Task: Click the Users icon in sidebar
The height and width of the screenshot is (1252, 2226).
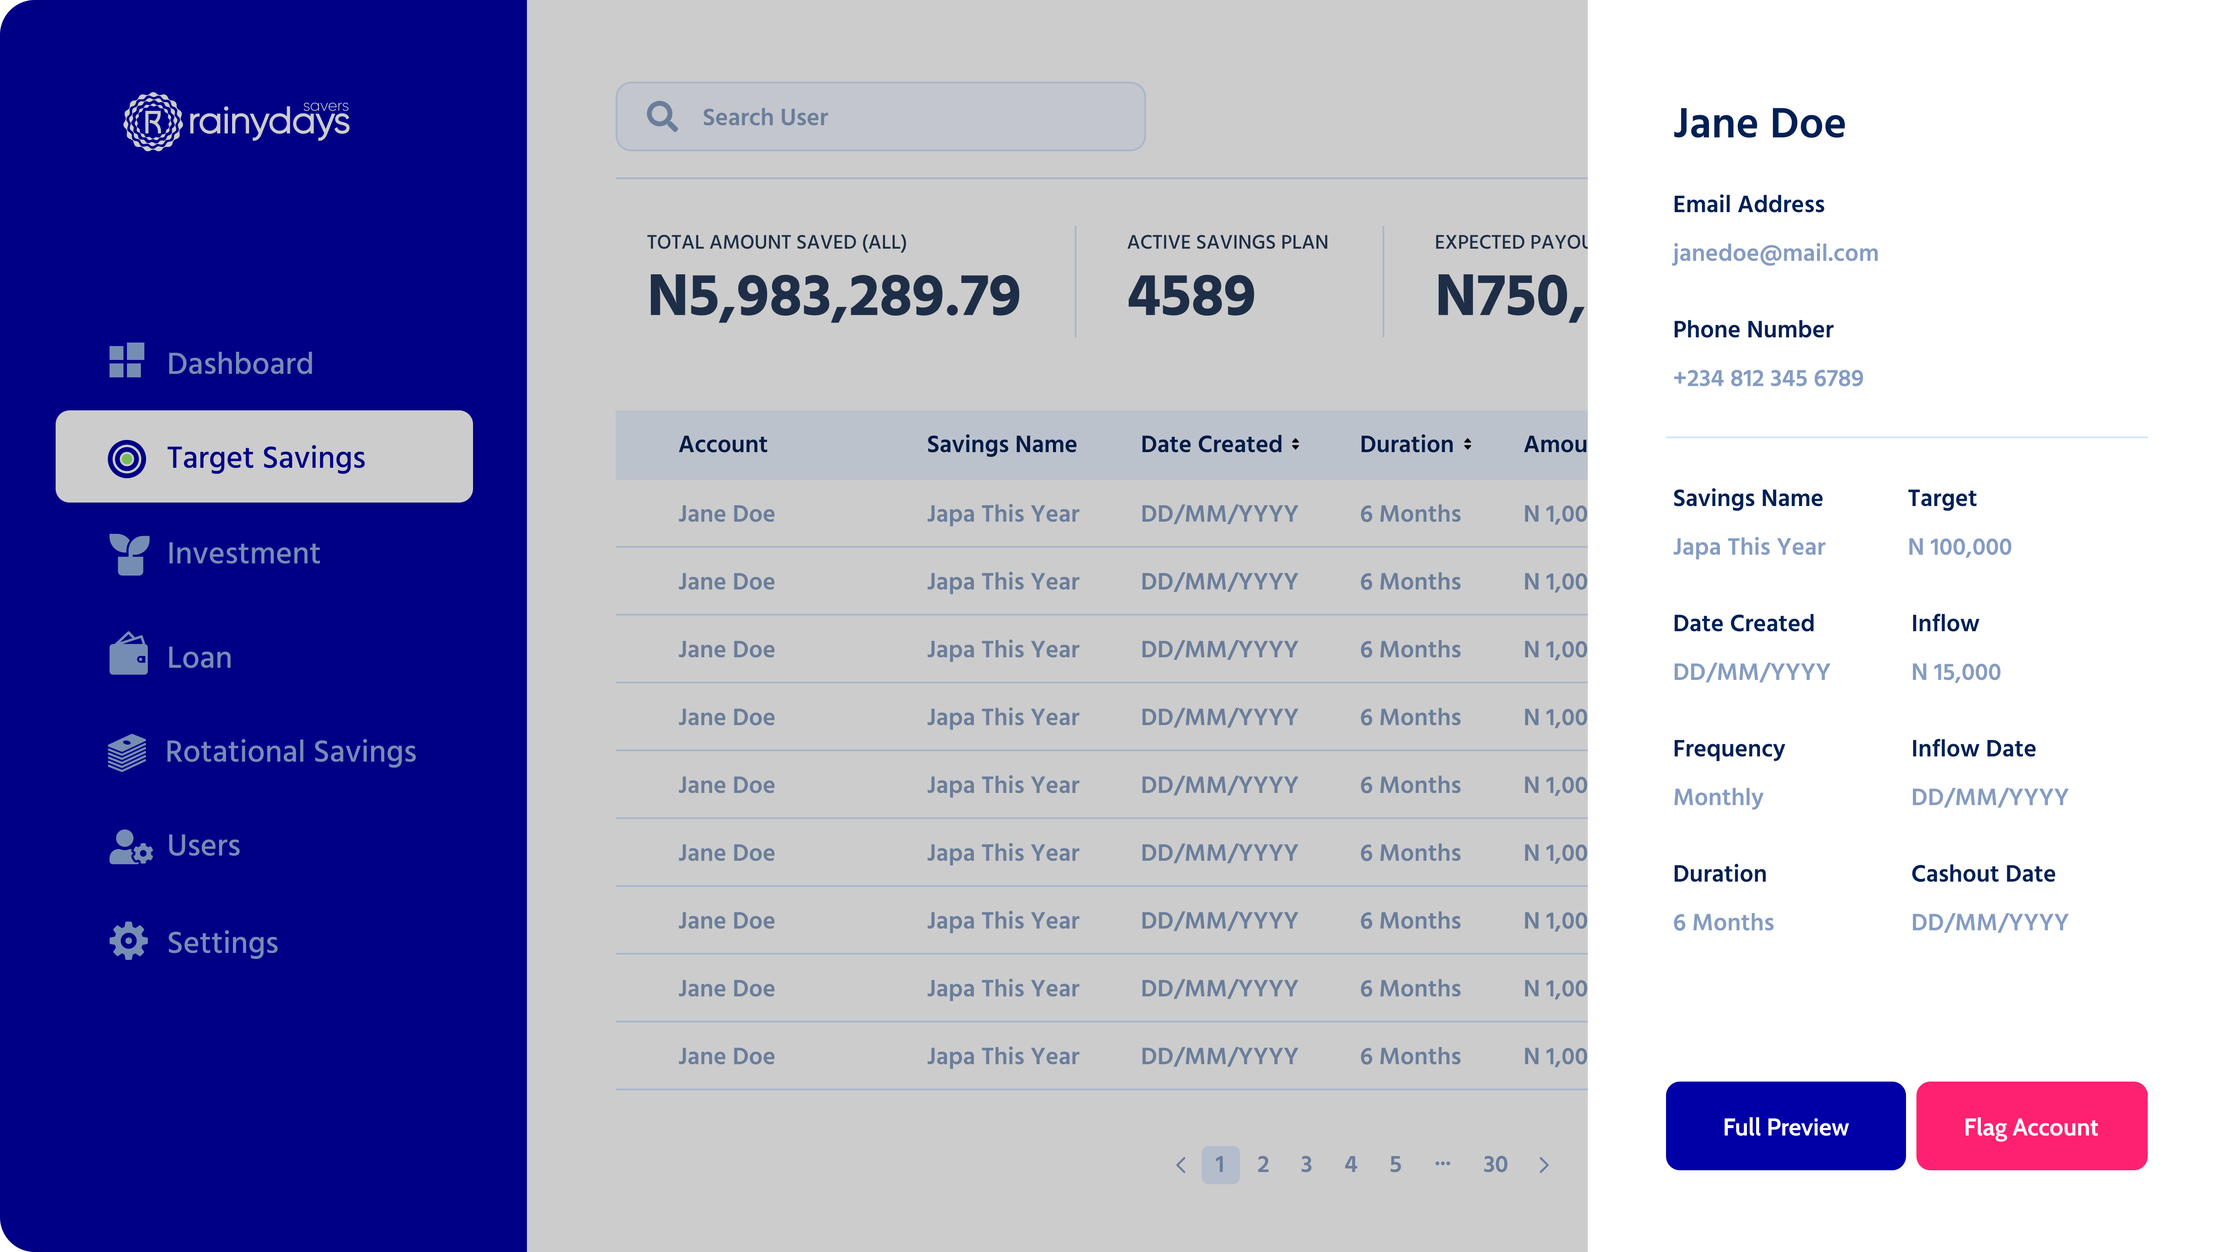Action: point(130,847)
